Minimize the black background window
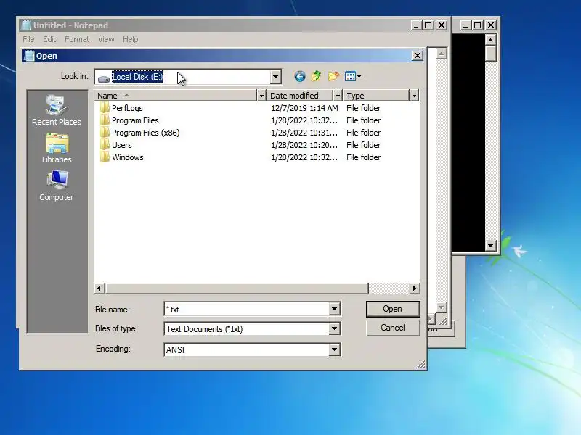 (x=466, y=25)
